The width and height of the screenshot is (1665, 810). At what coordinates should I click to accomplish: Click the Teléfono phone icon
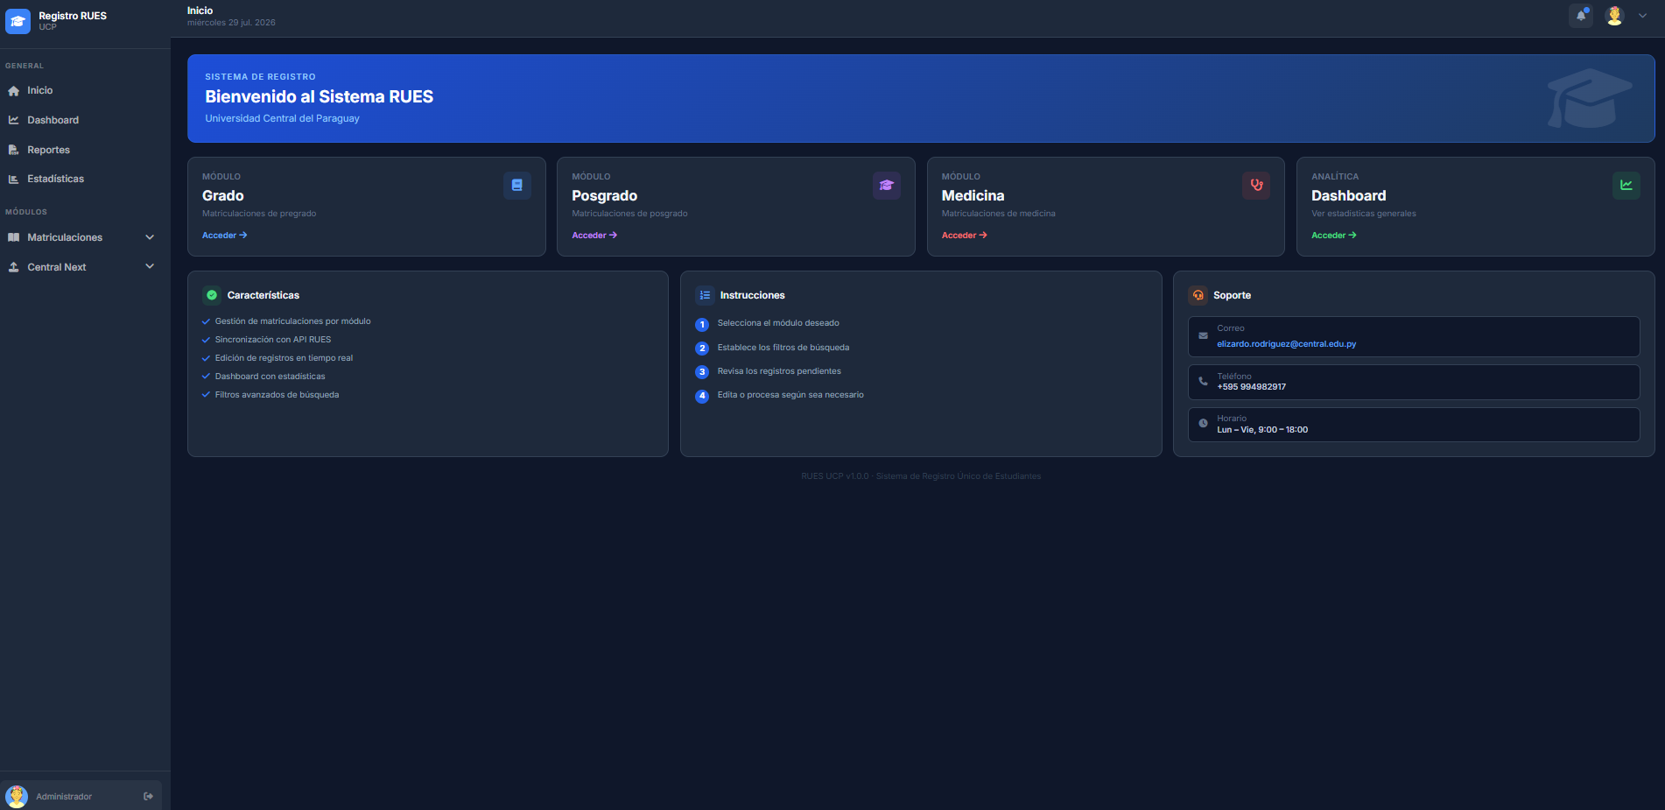click(x=1203, y=382)
